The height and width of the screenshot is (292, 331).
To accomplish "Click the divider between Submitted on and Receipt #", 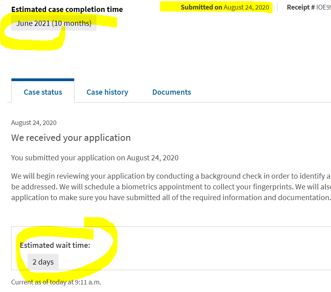I will pyautogui.click(x=277, y=7).
